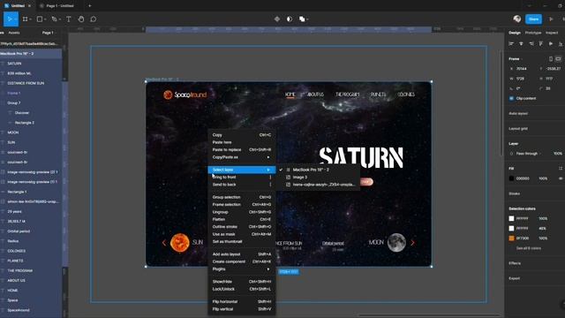Choose Paste here from the context menu

point(241,142)
